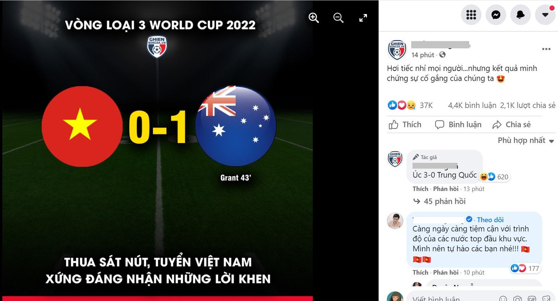Screen dimensions: 558x301
Task: Open the notifications bell
Action: pos(521,15)
